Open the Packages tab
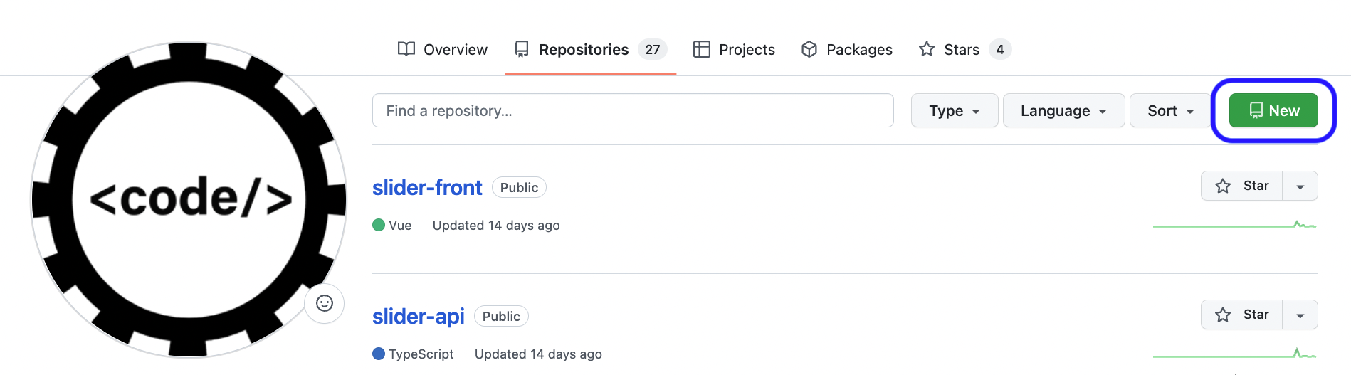The image size is (1351, 375). click(x=846, y=49)
